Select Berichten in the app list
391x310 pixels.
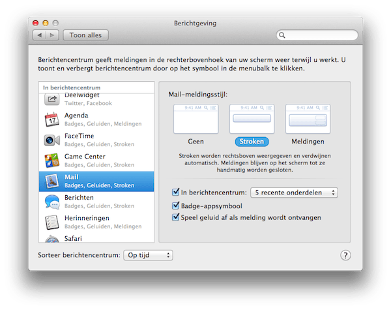coord(96,202)
